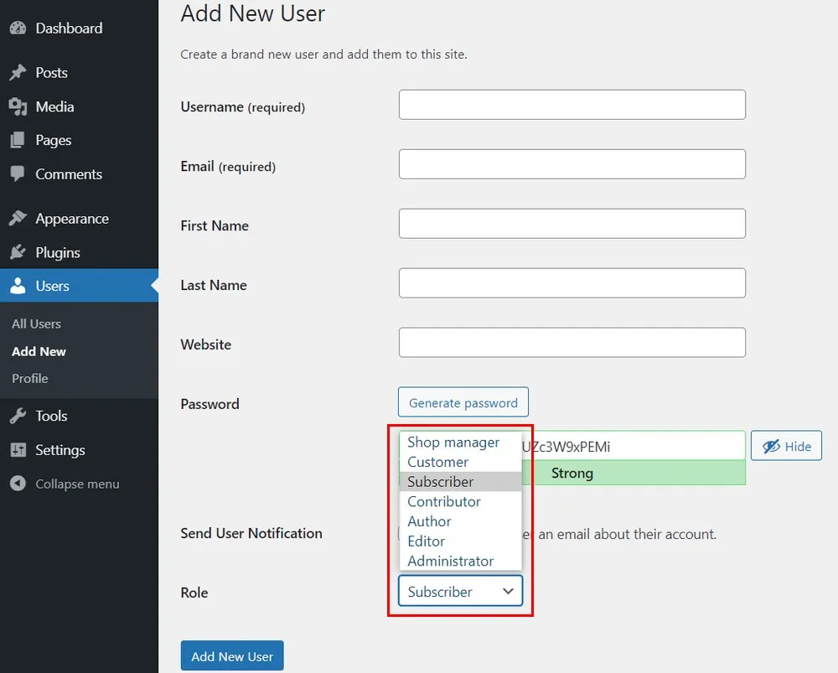838x673 pixels.
Task: Submit with the Add New User button
Action: (232, 655)
